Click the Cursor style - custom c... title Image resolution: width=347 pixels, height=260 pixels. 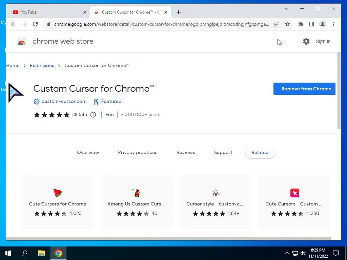coord(215,204)
